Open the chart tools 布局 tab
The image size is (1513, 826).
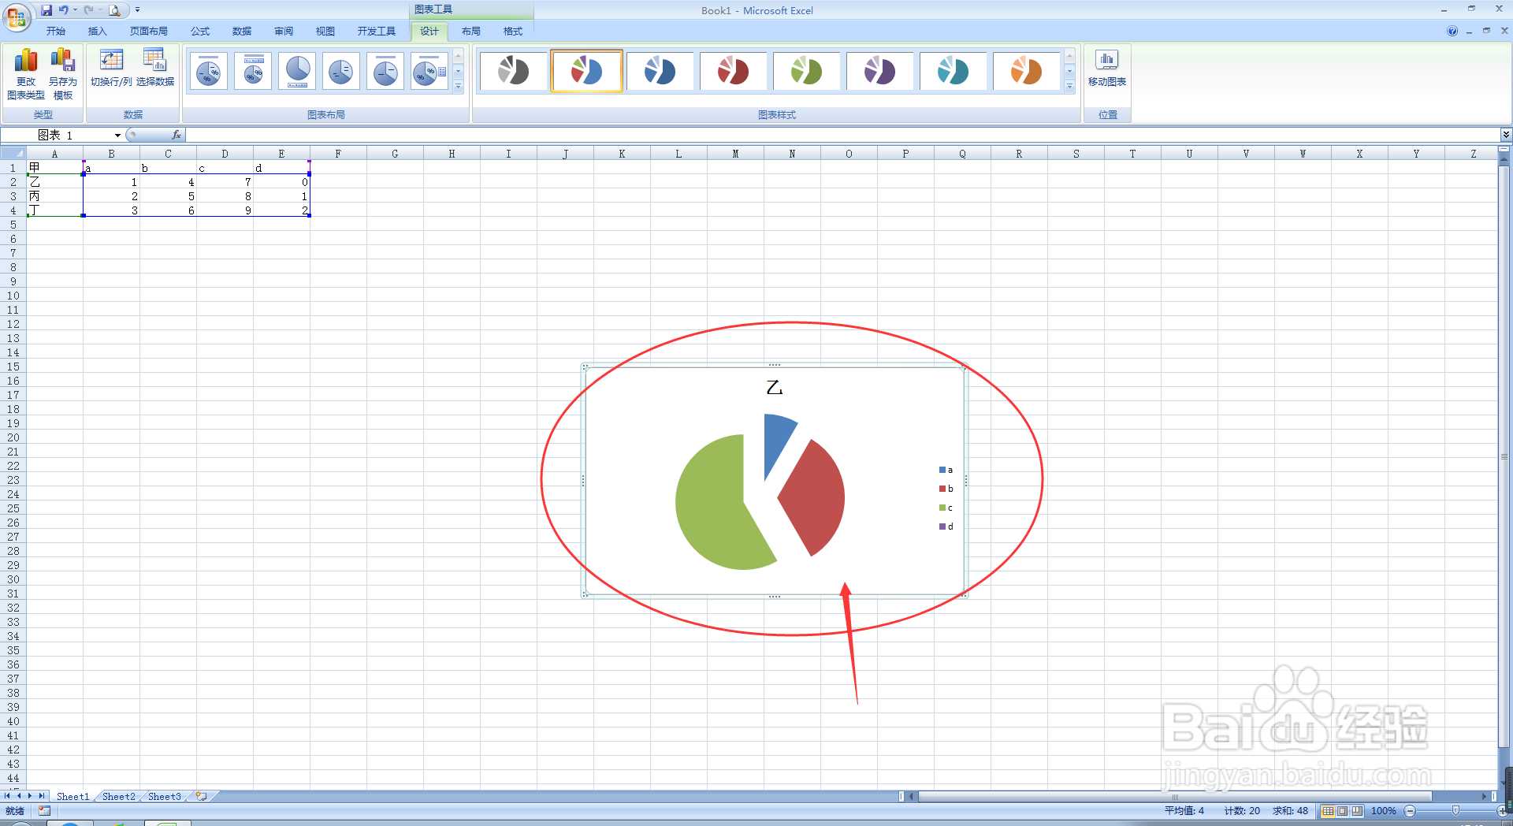471,32
